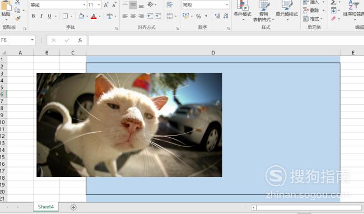Open the borders dropdown arrow
This screenshot has width=364, height=214.
71,16
